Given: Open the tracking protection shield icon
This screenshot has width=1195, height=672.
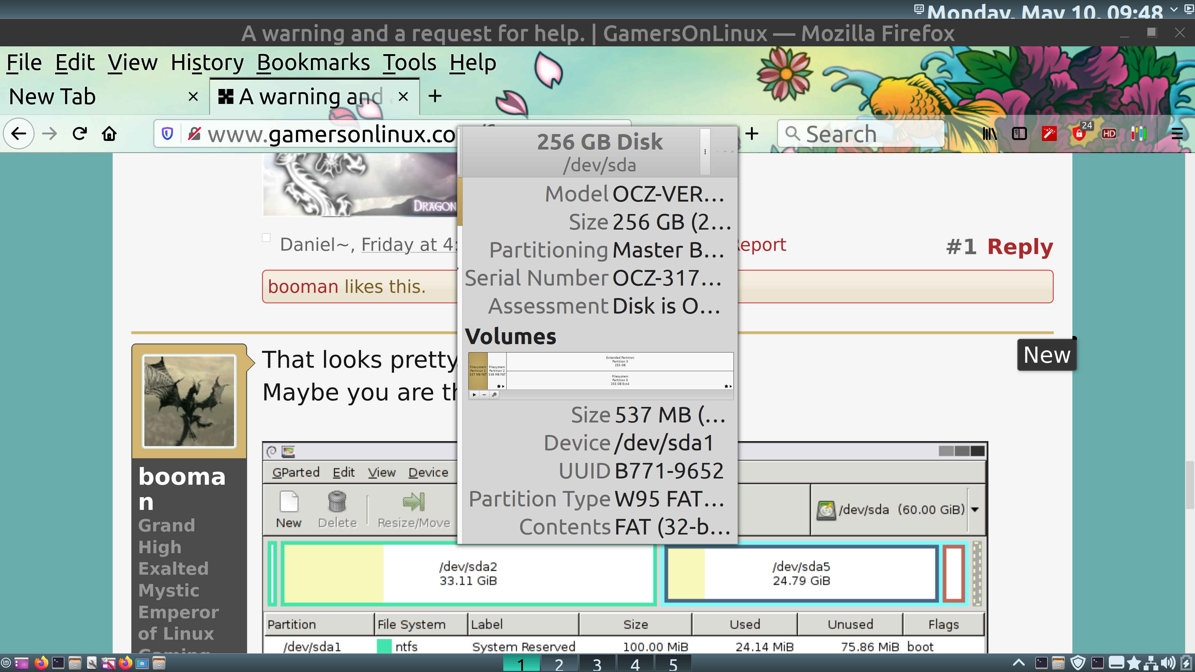Looking at the screenshot, I should tap(167, 134).
